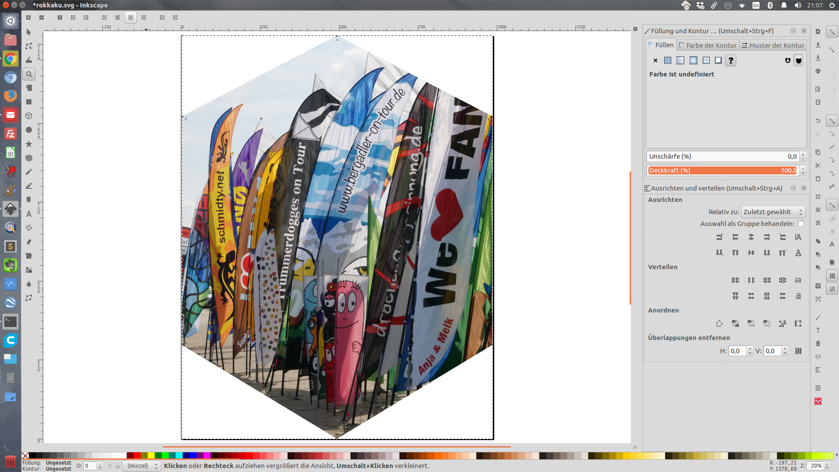Open the 'Relativ zu' dropdown

pos(773,212)
